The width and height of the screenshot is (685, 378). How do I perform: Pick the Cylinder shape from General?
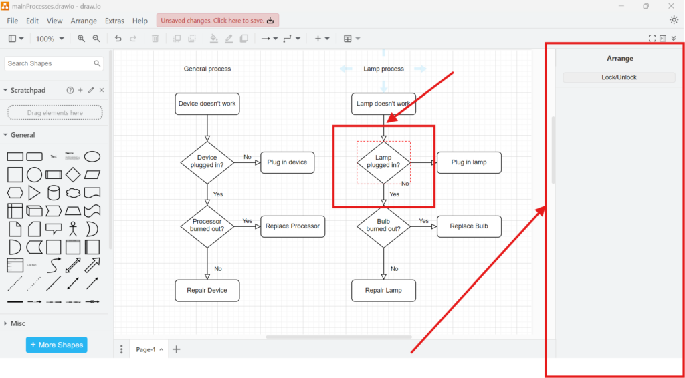point(54,193)
